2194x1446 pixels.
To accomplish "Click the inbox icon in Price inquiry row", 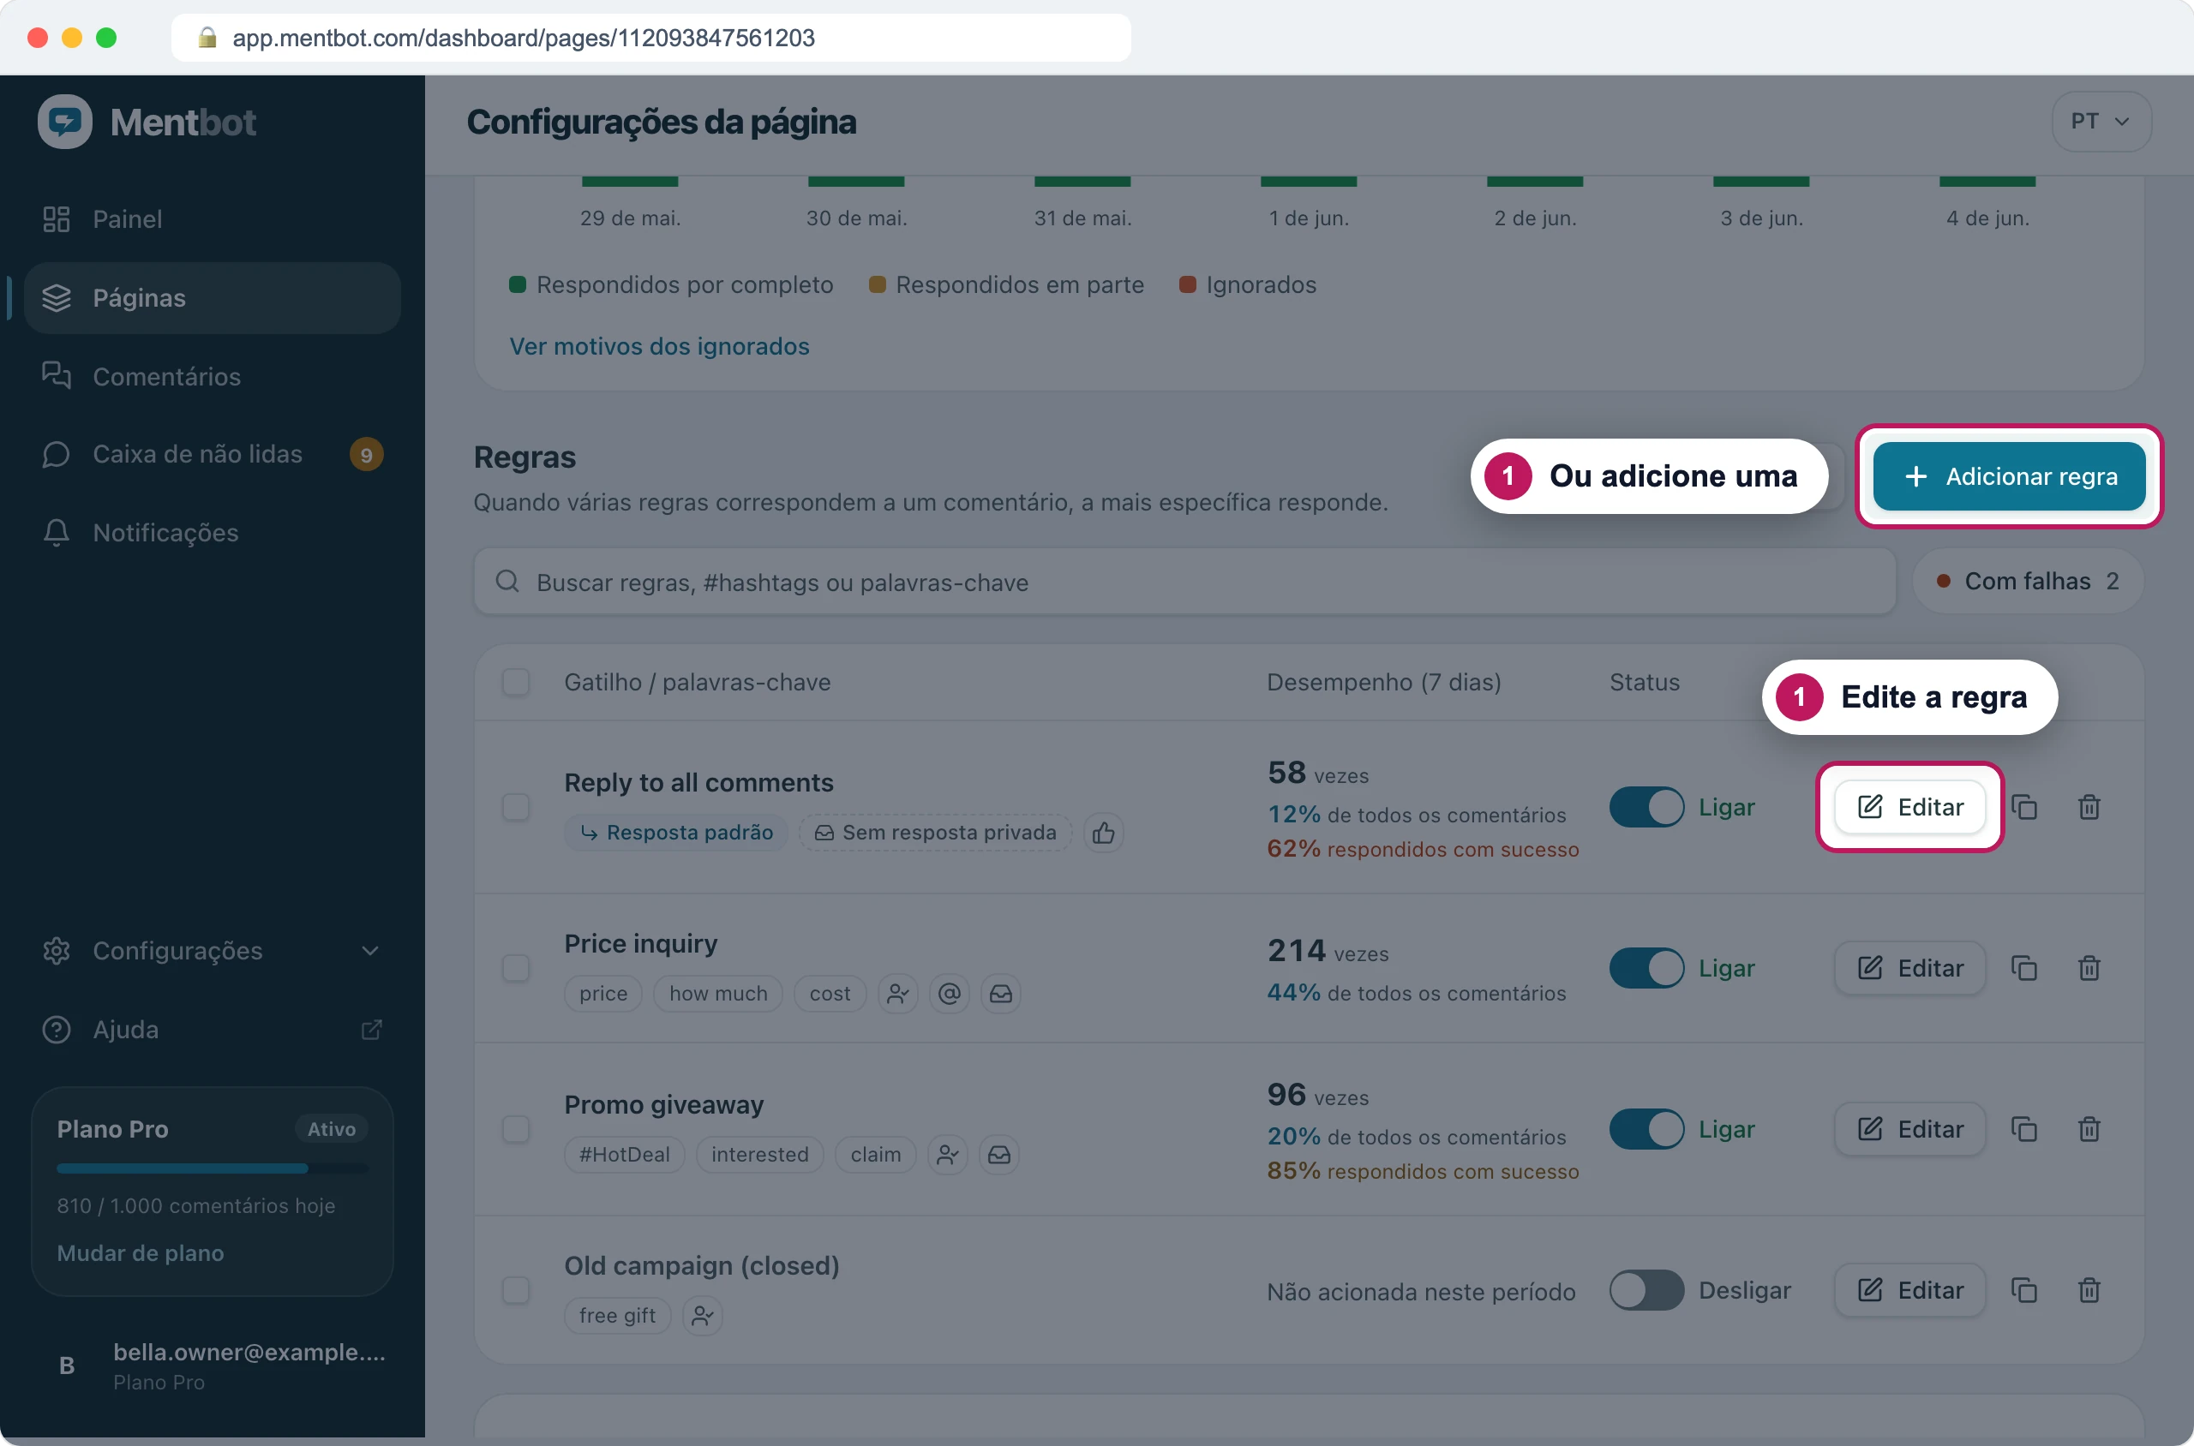I will tap(1001, 993).
